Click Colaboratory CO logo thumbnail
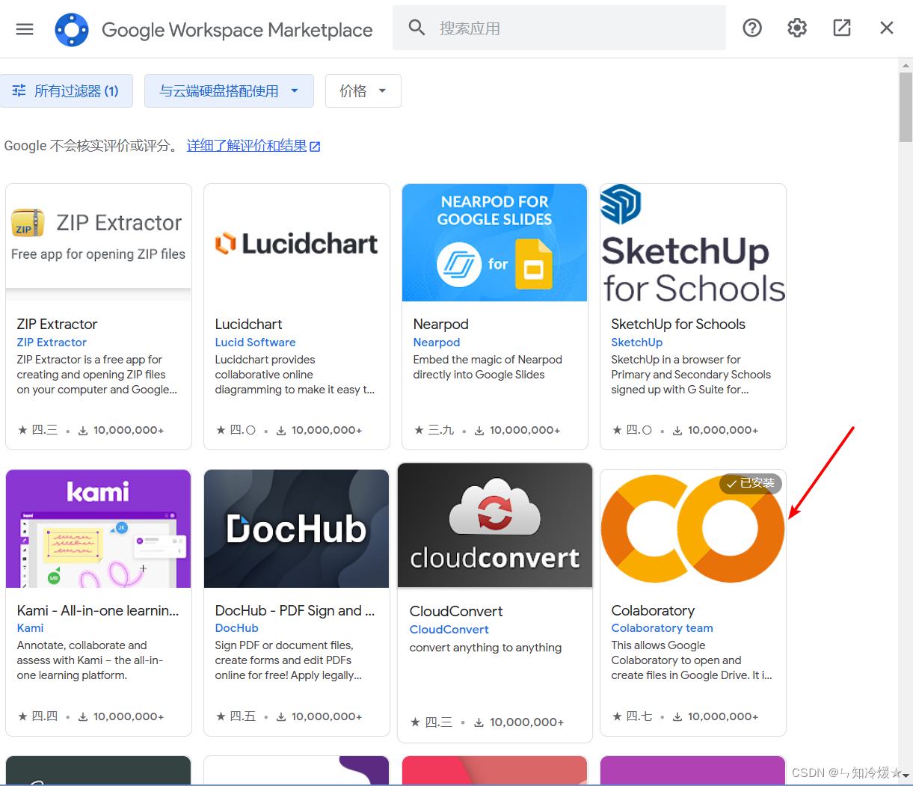The width and height of the screenshot is (913, 786). [x=693, y=529]
